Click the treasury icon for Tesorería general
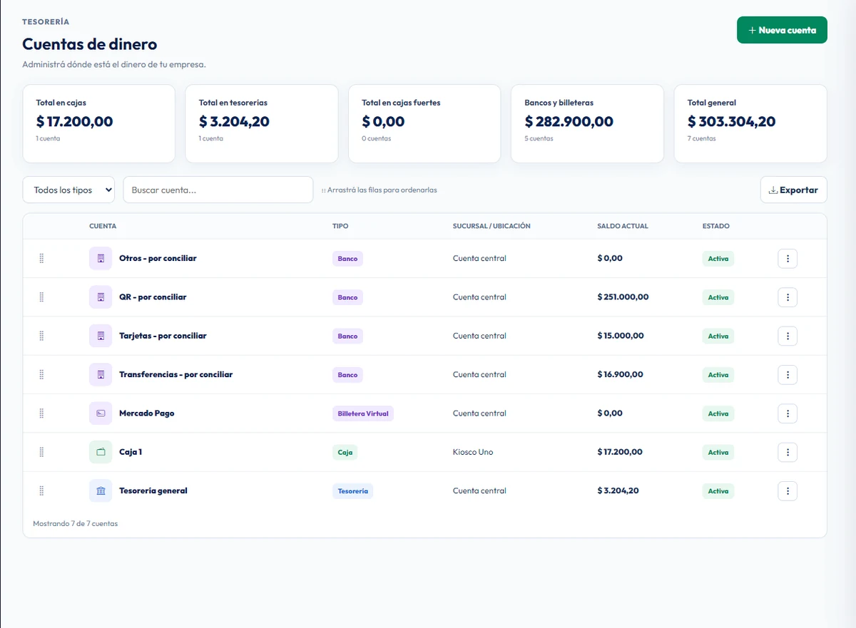The image size is (856, 628). coord(101,490)
